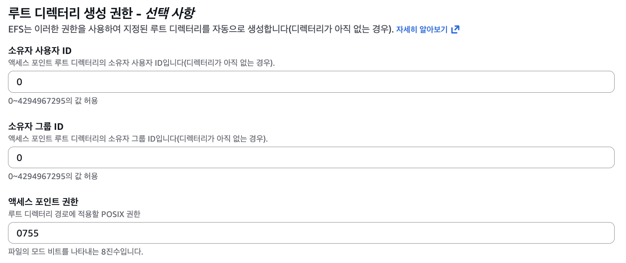
Task: Focus the 소유자 그룹 ID input field
Action: click(x=311, y=158)
